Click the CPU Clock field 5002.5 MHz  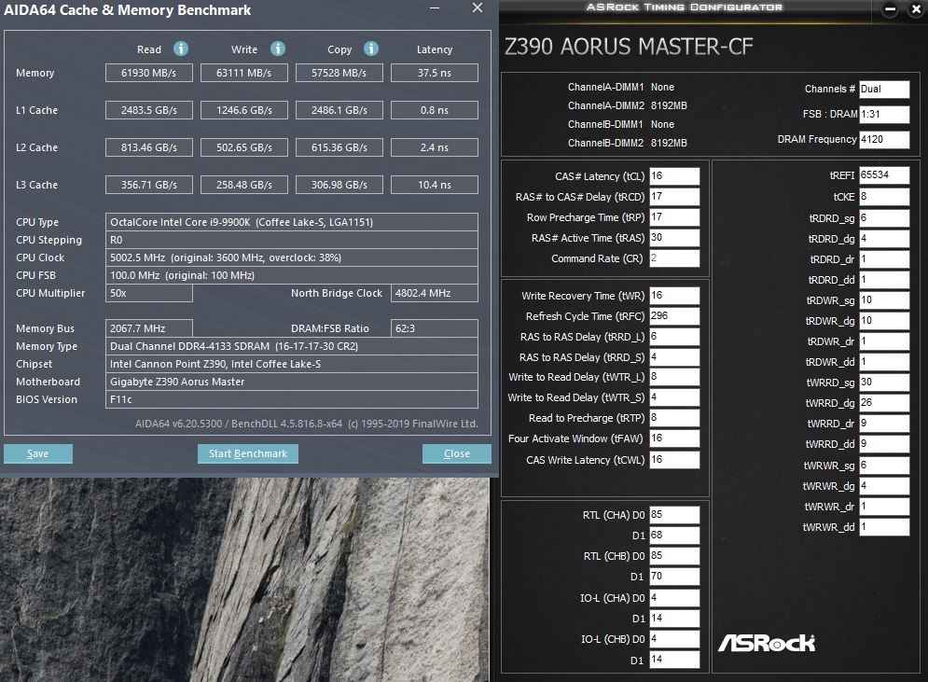click(292, 257)
